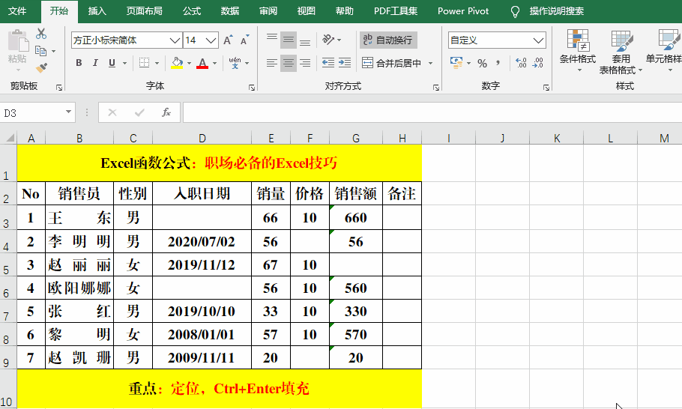Open font group dialog launcher
This screenshot has height=409, width=682.
pos(251,88)
